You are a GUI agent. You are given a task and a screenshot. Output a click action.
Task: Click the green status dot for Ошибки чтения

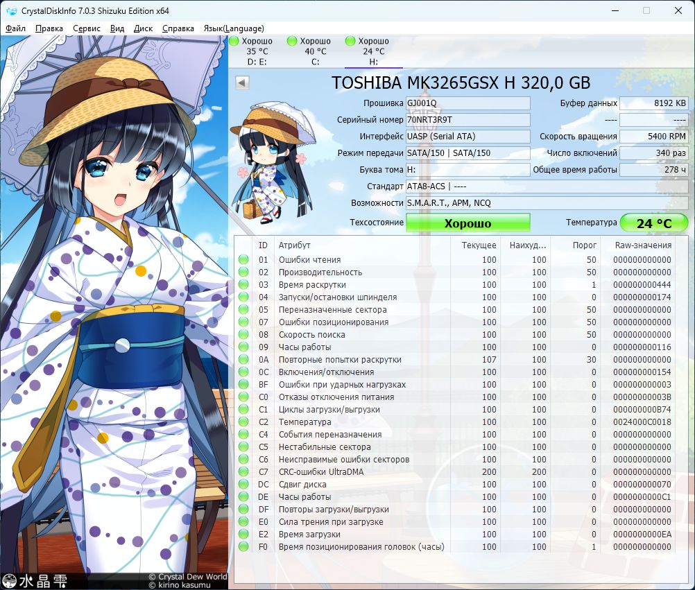click(x=243, y=259)
